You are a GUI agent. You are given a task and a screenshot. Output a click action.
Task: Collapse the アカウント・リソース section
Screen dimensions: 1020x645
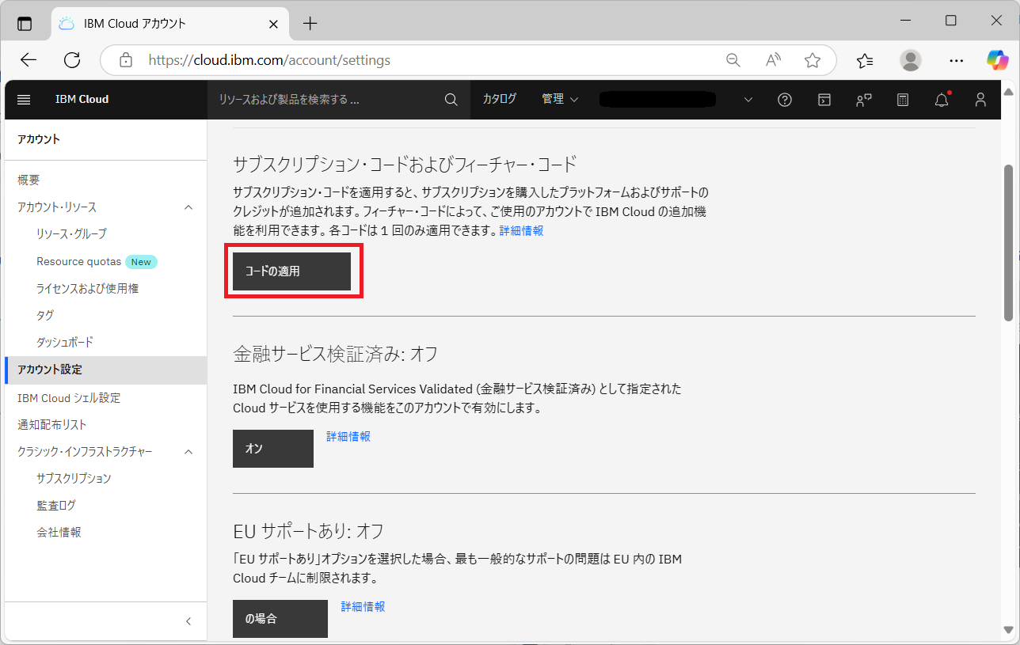(x=188, y=207)
